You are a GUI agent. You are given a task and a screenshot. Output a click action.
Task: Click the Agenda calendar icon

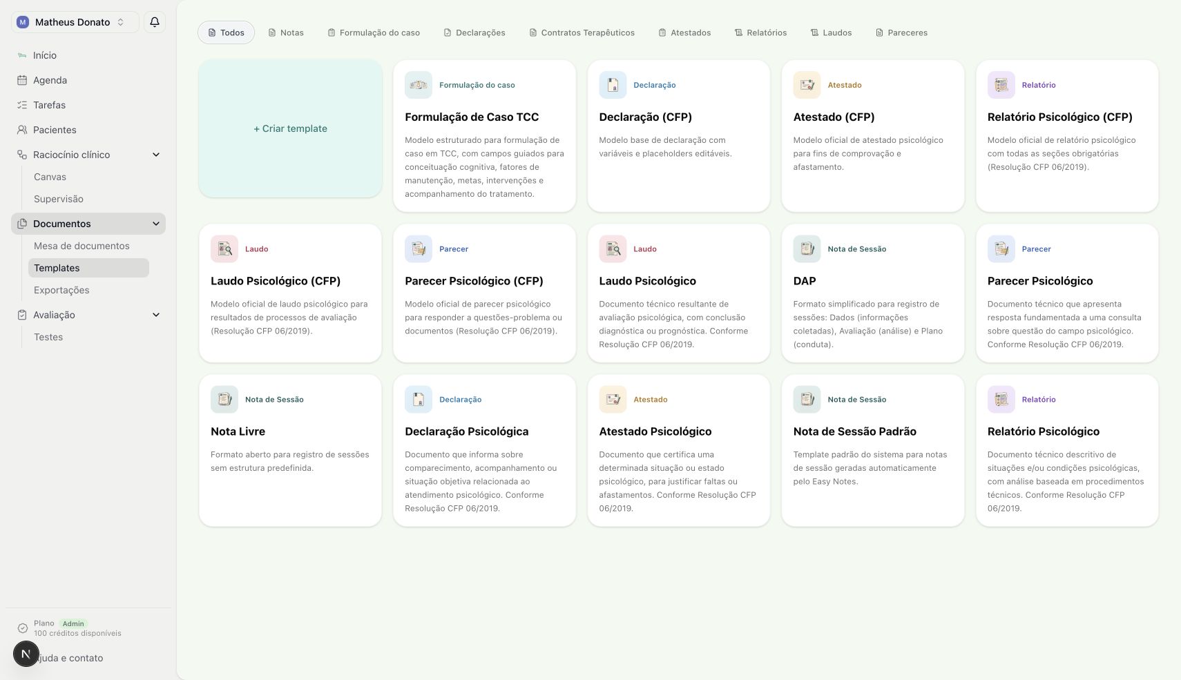click(x=22, y=80)
